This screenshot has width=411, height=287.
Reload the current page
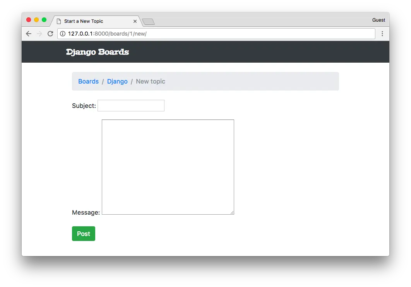[x=50, y=34]
